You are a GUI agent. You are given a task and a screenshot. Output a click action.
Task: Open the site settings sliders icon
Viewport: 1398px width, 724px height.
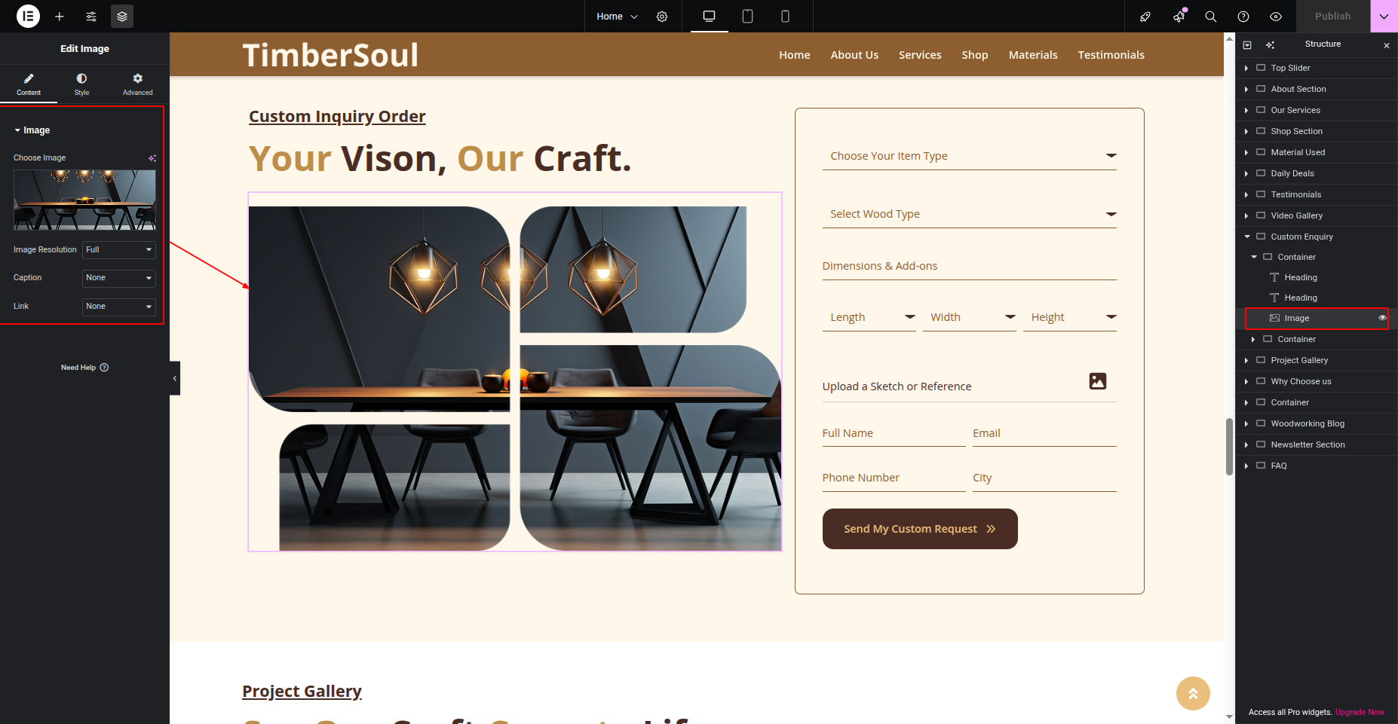point(91,17)
